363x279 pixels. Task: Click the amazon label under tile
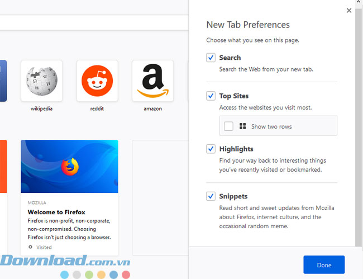[153, 108]
